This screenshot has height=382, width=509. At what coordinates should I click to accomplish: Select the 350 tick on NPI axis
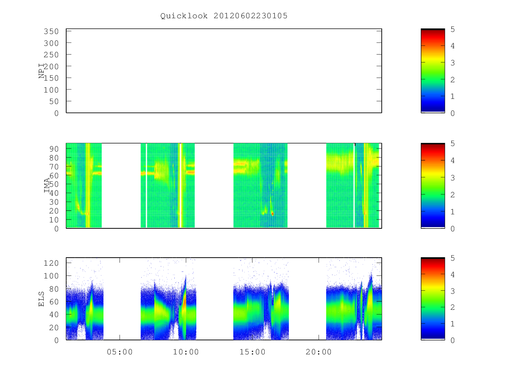tap(51, 31)
